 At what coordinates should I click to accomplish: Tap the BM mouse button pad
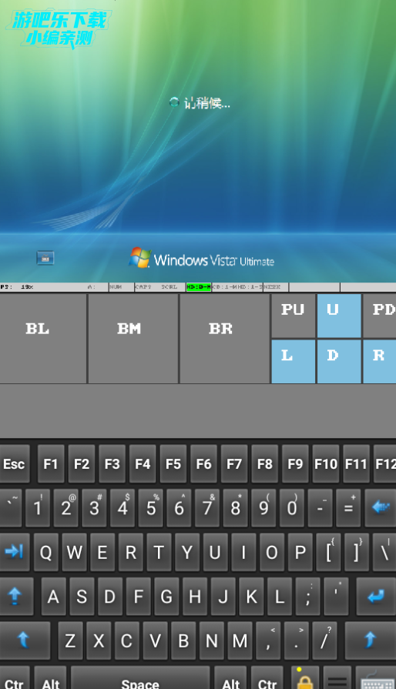click(x=133, y=339)
